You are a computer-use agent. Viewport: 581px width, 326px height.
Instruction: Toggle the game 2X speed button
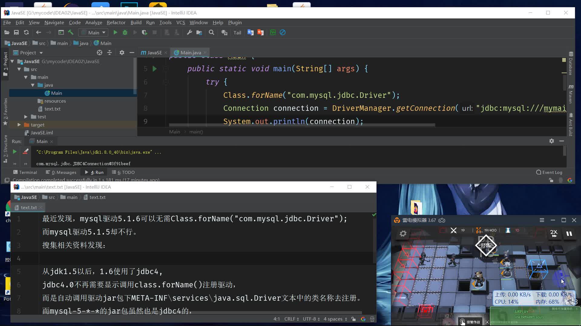(554, 233)
